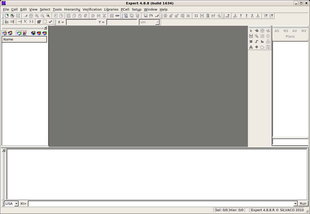Click the Name column header
The height and width of the screenshot is (214, 310).
(24, 39)
